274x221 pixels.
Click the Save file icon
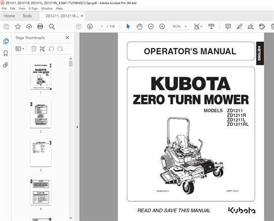tap(6, 27)
